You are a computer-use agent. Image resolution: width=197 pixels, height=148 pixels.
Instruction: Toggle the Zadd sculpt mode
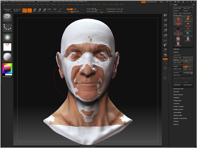[x=69, y=9]
